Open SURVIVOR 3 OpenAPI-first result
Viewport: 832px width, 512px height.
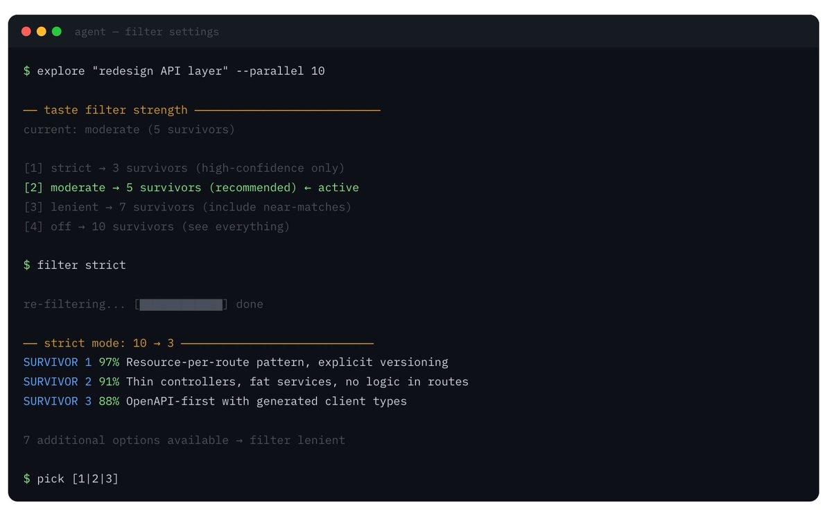click(266, 401)
